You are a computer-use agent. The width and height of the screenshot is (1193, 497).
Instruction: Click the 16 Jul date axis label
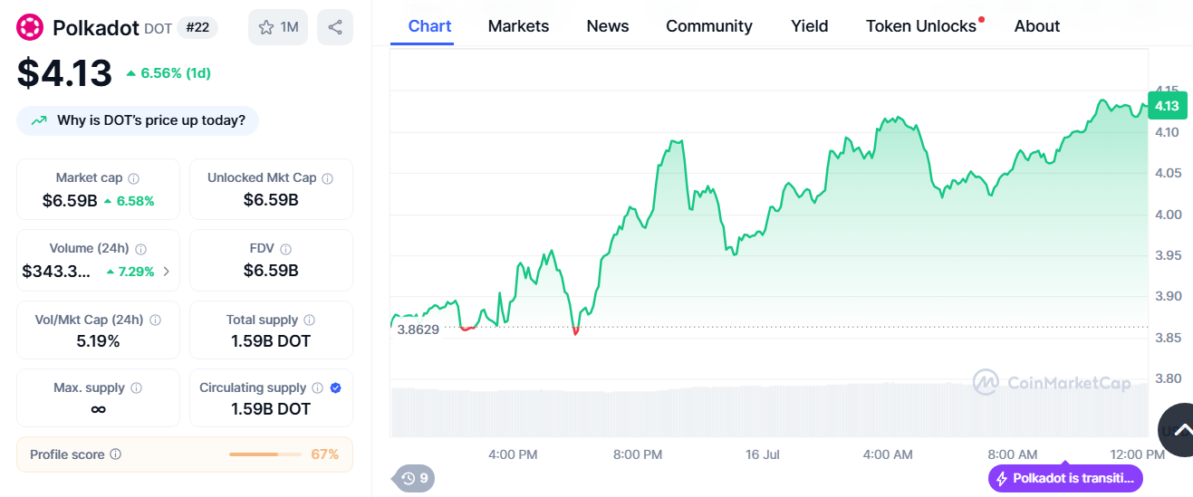[763, 454]
